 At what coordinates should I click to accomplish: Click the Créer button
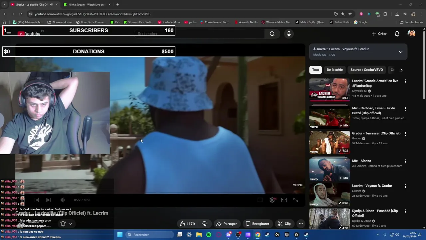tap(379, 34)
